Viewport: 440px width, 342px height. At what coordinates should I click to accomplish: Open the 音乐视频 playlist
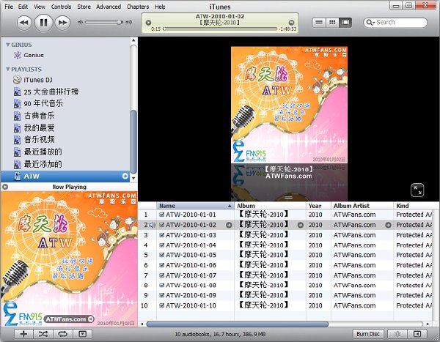[39, 140]
